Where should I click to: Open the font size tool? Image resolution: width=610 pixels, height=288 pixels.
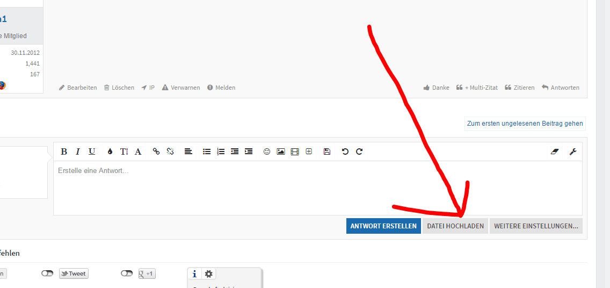[124, 152]
